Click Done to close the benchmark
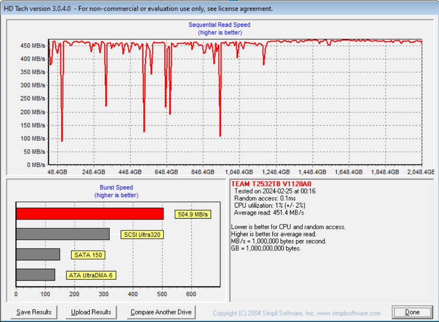439x322 pixels. point(412,312)
